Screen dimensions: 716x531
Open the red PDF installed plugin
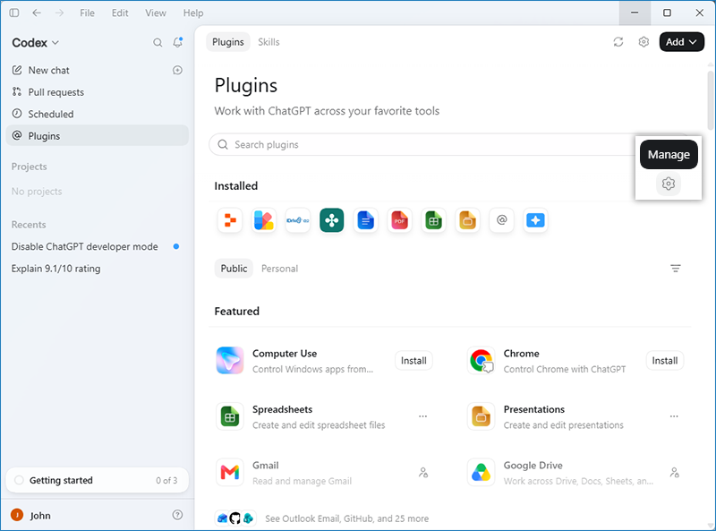click(399, 220)
